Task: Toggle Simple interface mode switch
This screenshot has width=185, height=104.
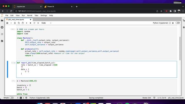Action: pos(12,98)
